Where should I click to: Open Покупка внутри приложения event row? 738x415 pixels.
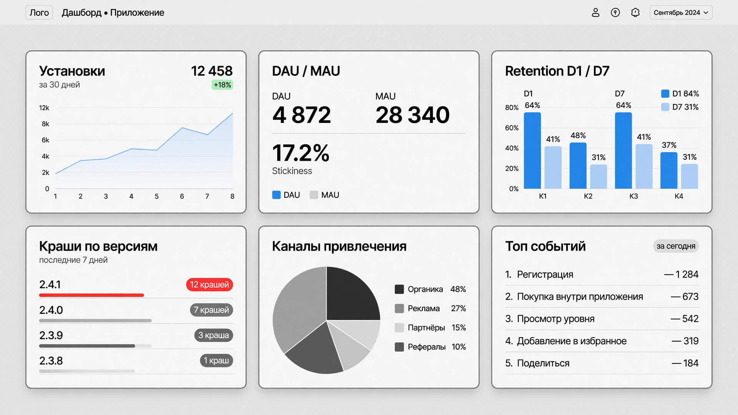(602, 297)
